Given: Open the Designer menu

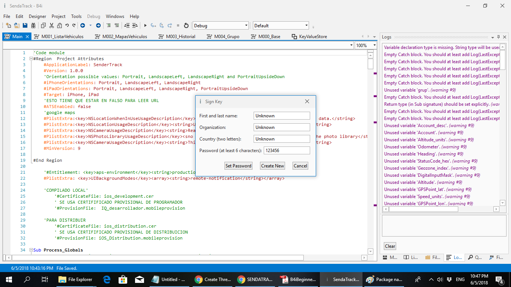Looking at the screenshot, I should pyautogui.click(x=37, y=16).
